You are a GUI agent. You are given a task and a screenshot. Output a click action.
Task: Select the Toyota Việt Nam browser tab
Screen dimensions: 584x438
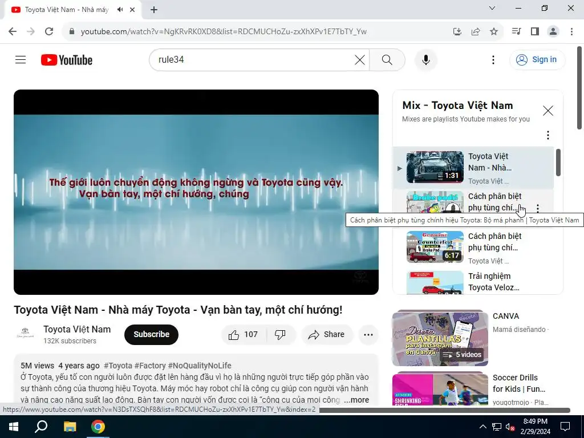[72, 10]
